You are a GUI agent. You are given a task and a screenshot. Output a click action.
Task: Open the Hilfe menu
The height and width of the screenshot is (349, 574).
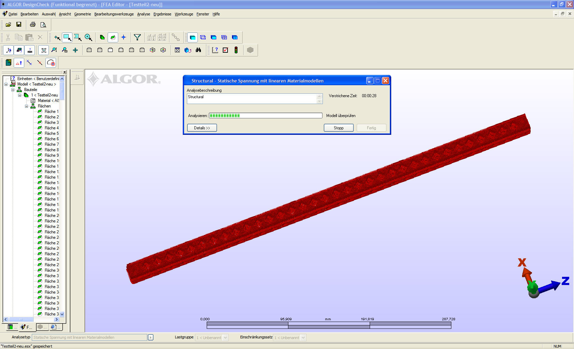click(x=216, y=14)
